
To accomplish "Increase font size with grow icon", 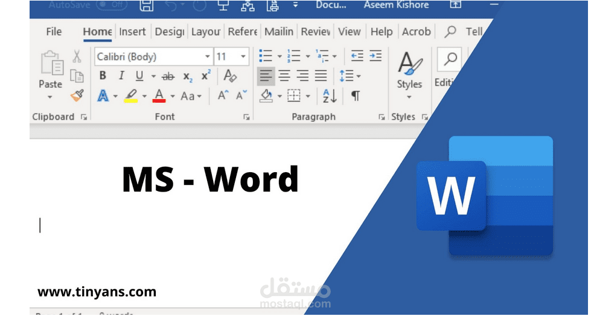I will tap(223, 95).
